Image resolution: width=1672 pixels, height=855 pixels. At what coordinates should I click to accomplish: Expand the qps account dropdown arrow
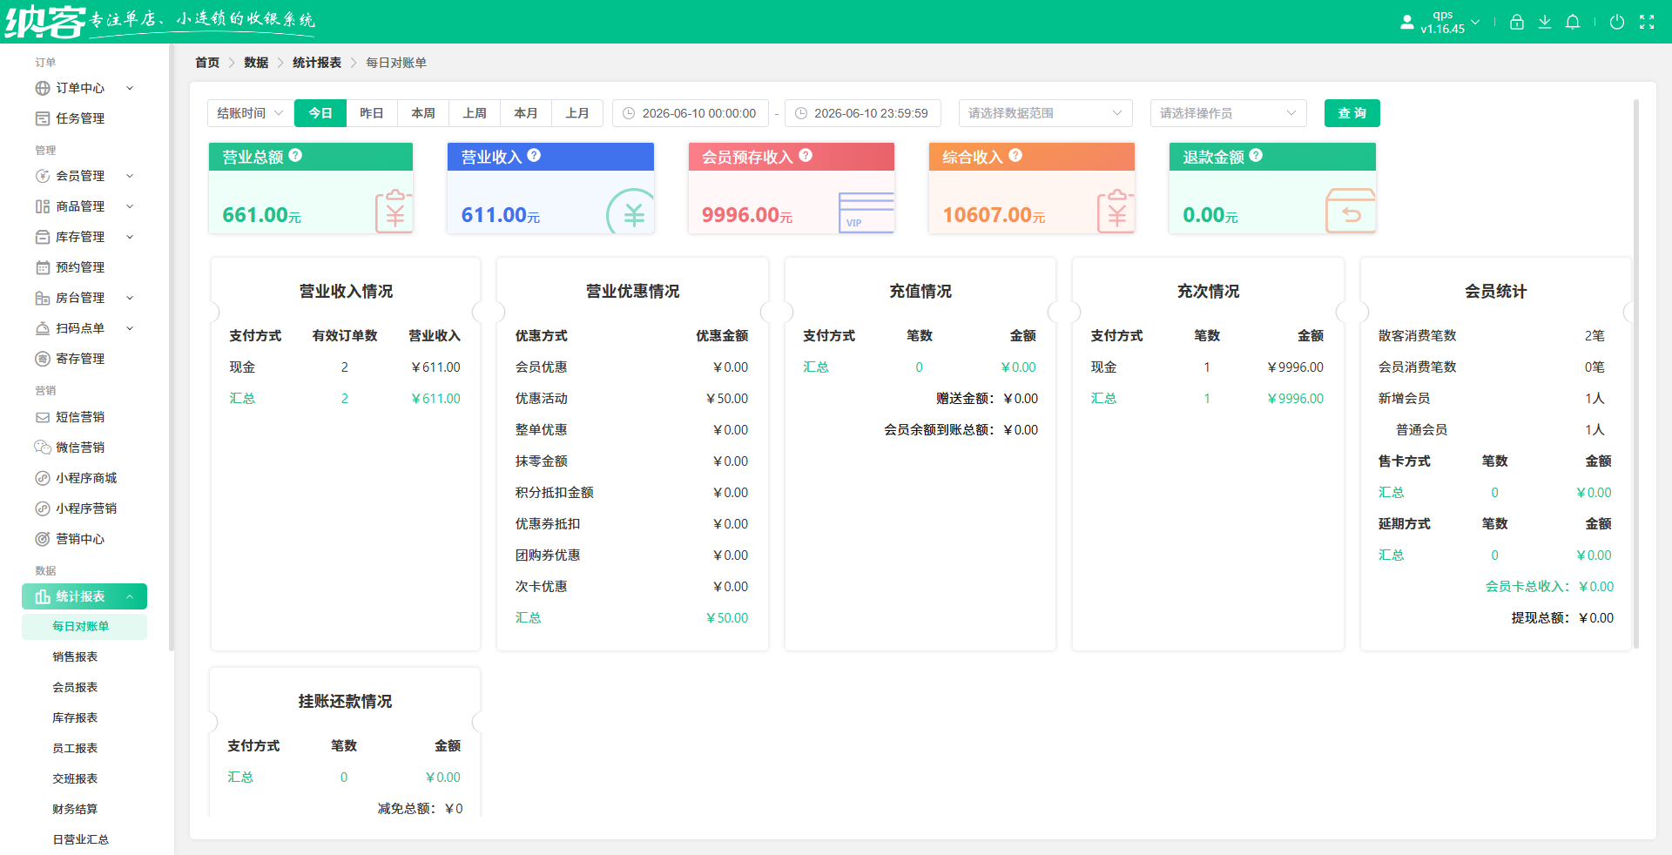(x=1475, y=22)
